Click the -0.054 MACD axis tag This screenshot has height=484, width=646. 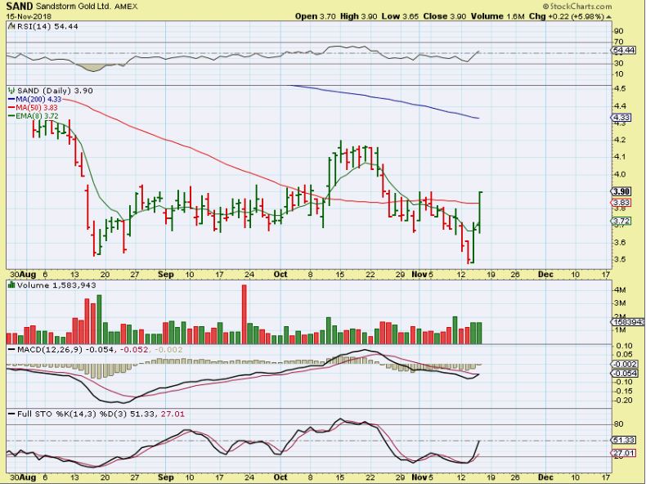(624, 373)
